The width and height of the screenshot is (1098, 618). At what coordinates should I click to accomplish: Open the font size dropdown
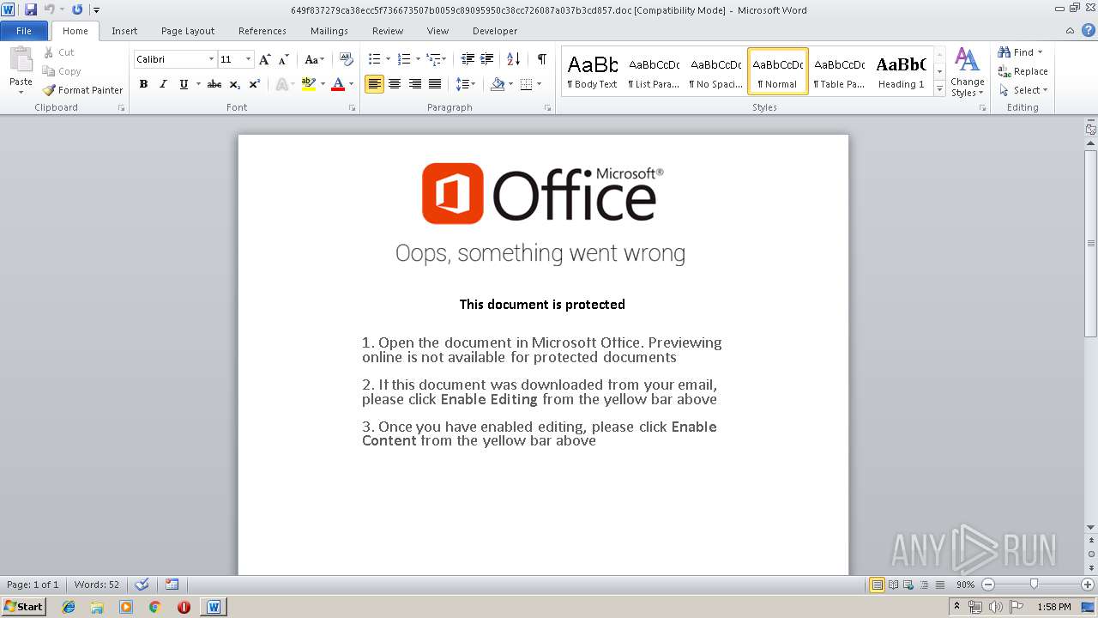click(249, 59)
